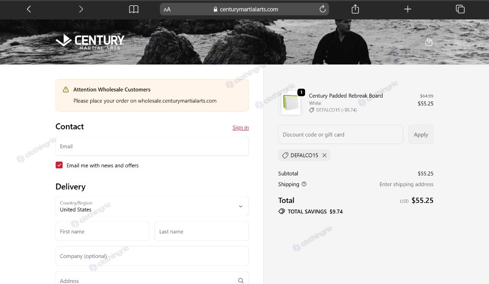Click the Enter shipping address text

point(406,184)
